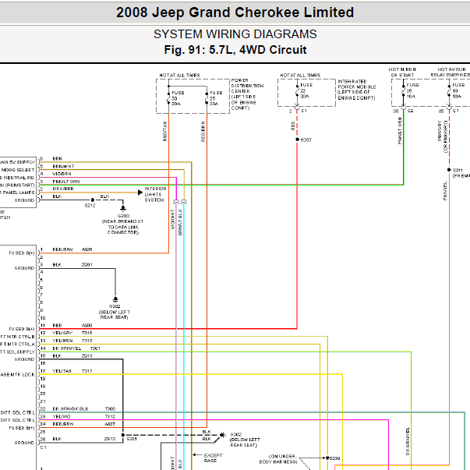
Task: Click the 'BRN/WHT' wire label at pin 5
Action: tap(63, 166)
